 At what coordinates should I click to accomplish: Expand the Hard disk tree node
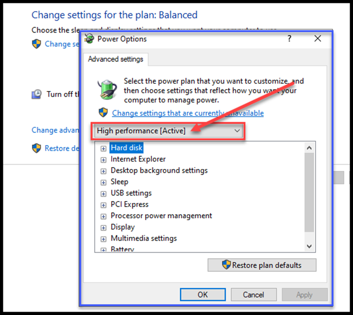point(103,148)
